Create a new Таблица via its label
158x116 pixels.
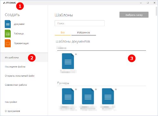pos(19,34)
